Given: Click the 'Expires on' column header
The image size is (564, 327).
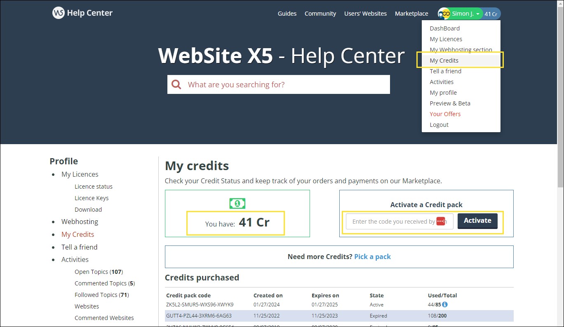Looking at the screenshot, I should [x=325, y=295].
